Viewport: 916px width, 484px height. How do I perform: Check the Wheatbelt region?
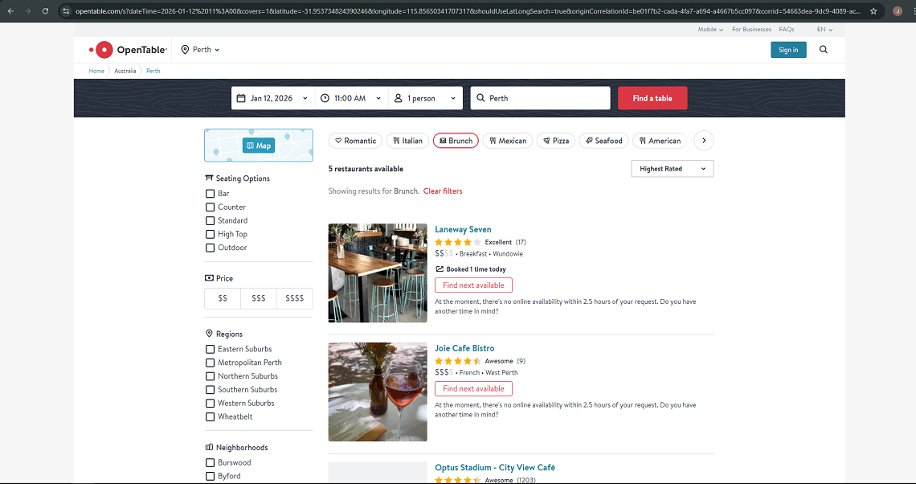tap(211, 416)
